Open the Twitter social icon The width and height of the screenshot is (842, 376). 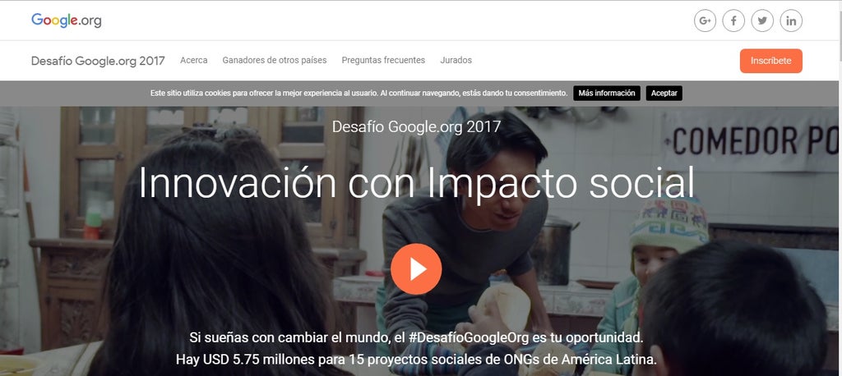click(x=762, y=21)
